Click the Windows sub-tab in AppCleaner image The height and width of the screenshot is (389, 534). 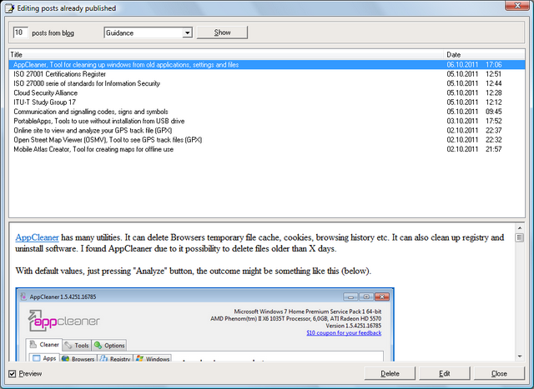153,359
